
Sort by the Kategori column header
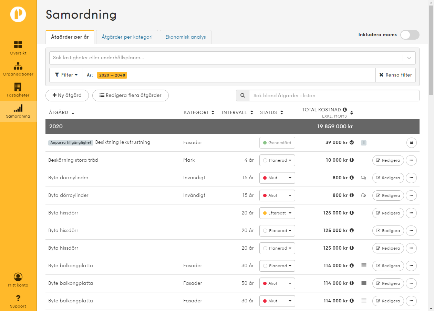coord(199,112)
